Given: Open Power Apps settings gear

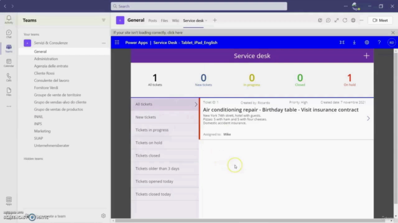Looking at the screenshot, I should coord(367,43).
